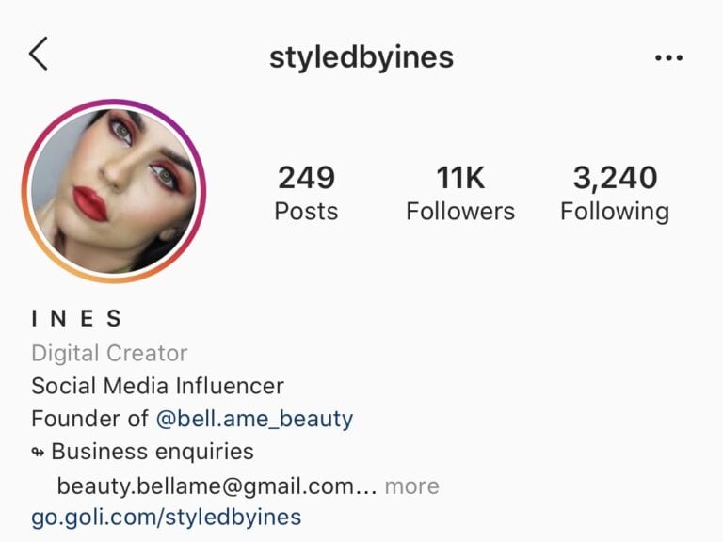Tap the Following label text

(x=615, y=213)
